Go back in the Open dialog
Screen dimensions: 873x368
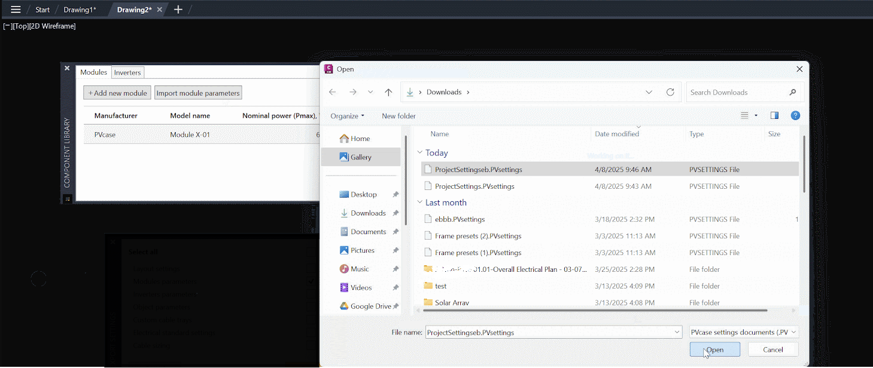point(333,92)
